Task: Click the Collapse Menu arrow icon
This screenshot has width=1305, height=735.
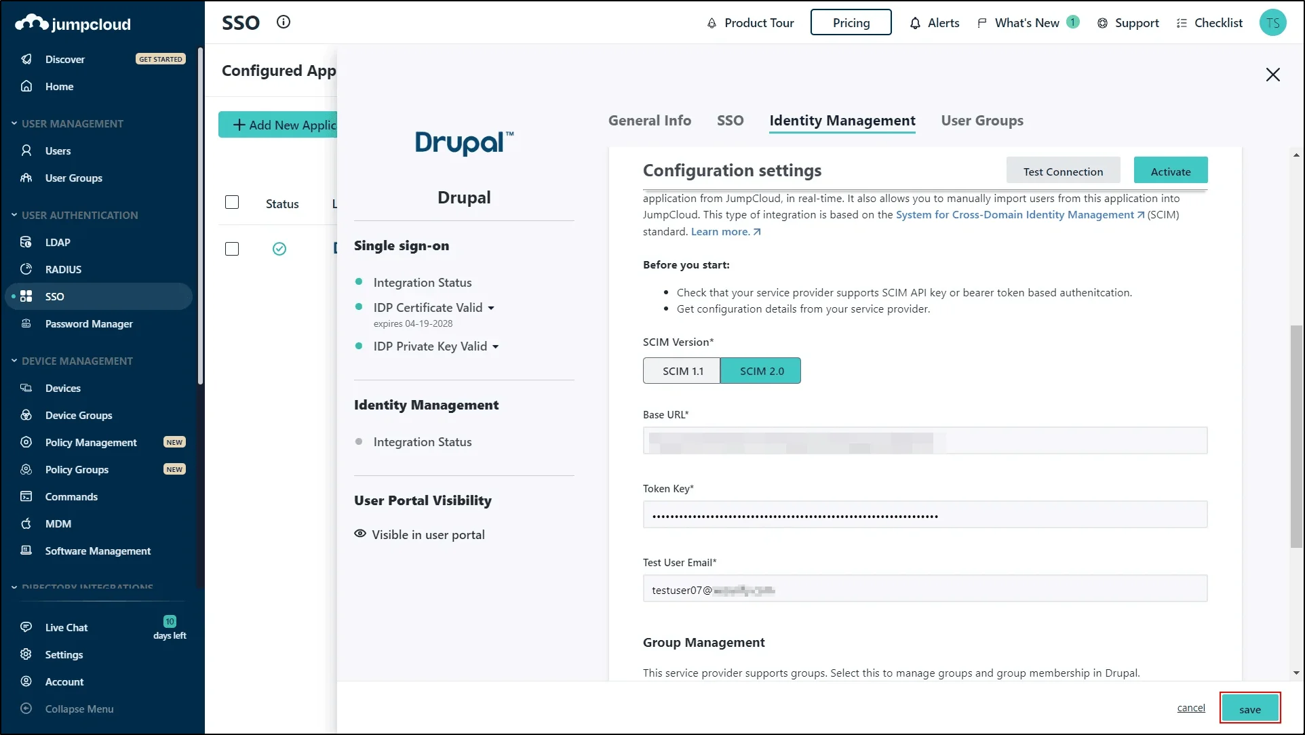Action: point(26,709)
